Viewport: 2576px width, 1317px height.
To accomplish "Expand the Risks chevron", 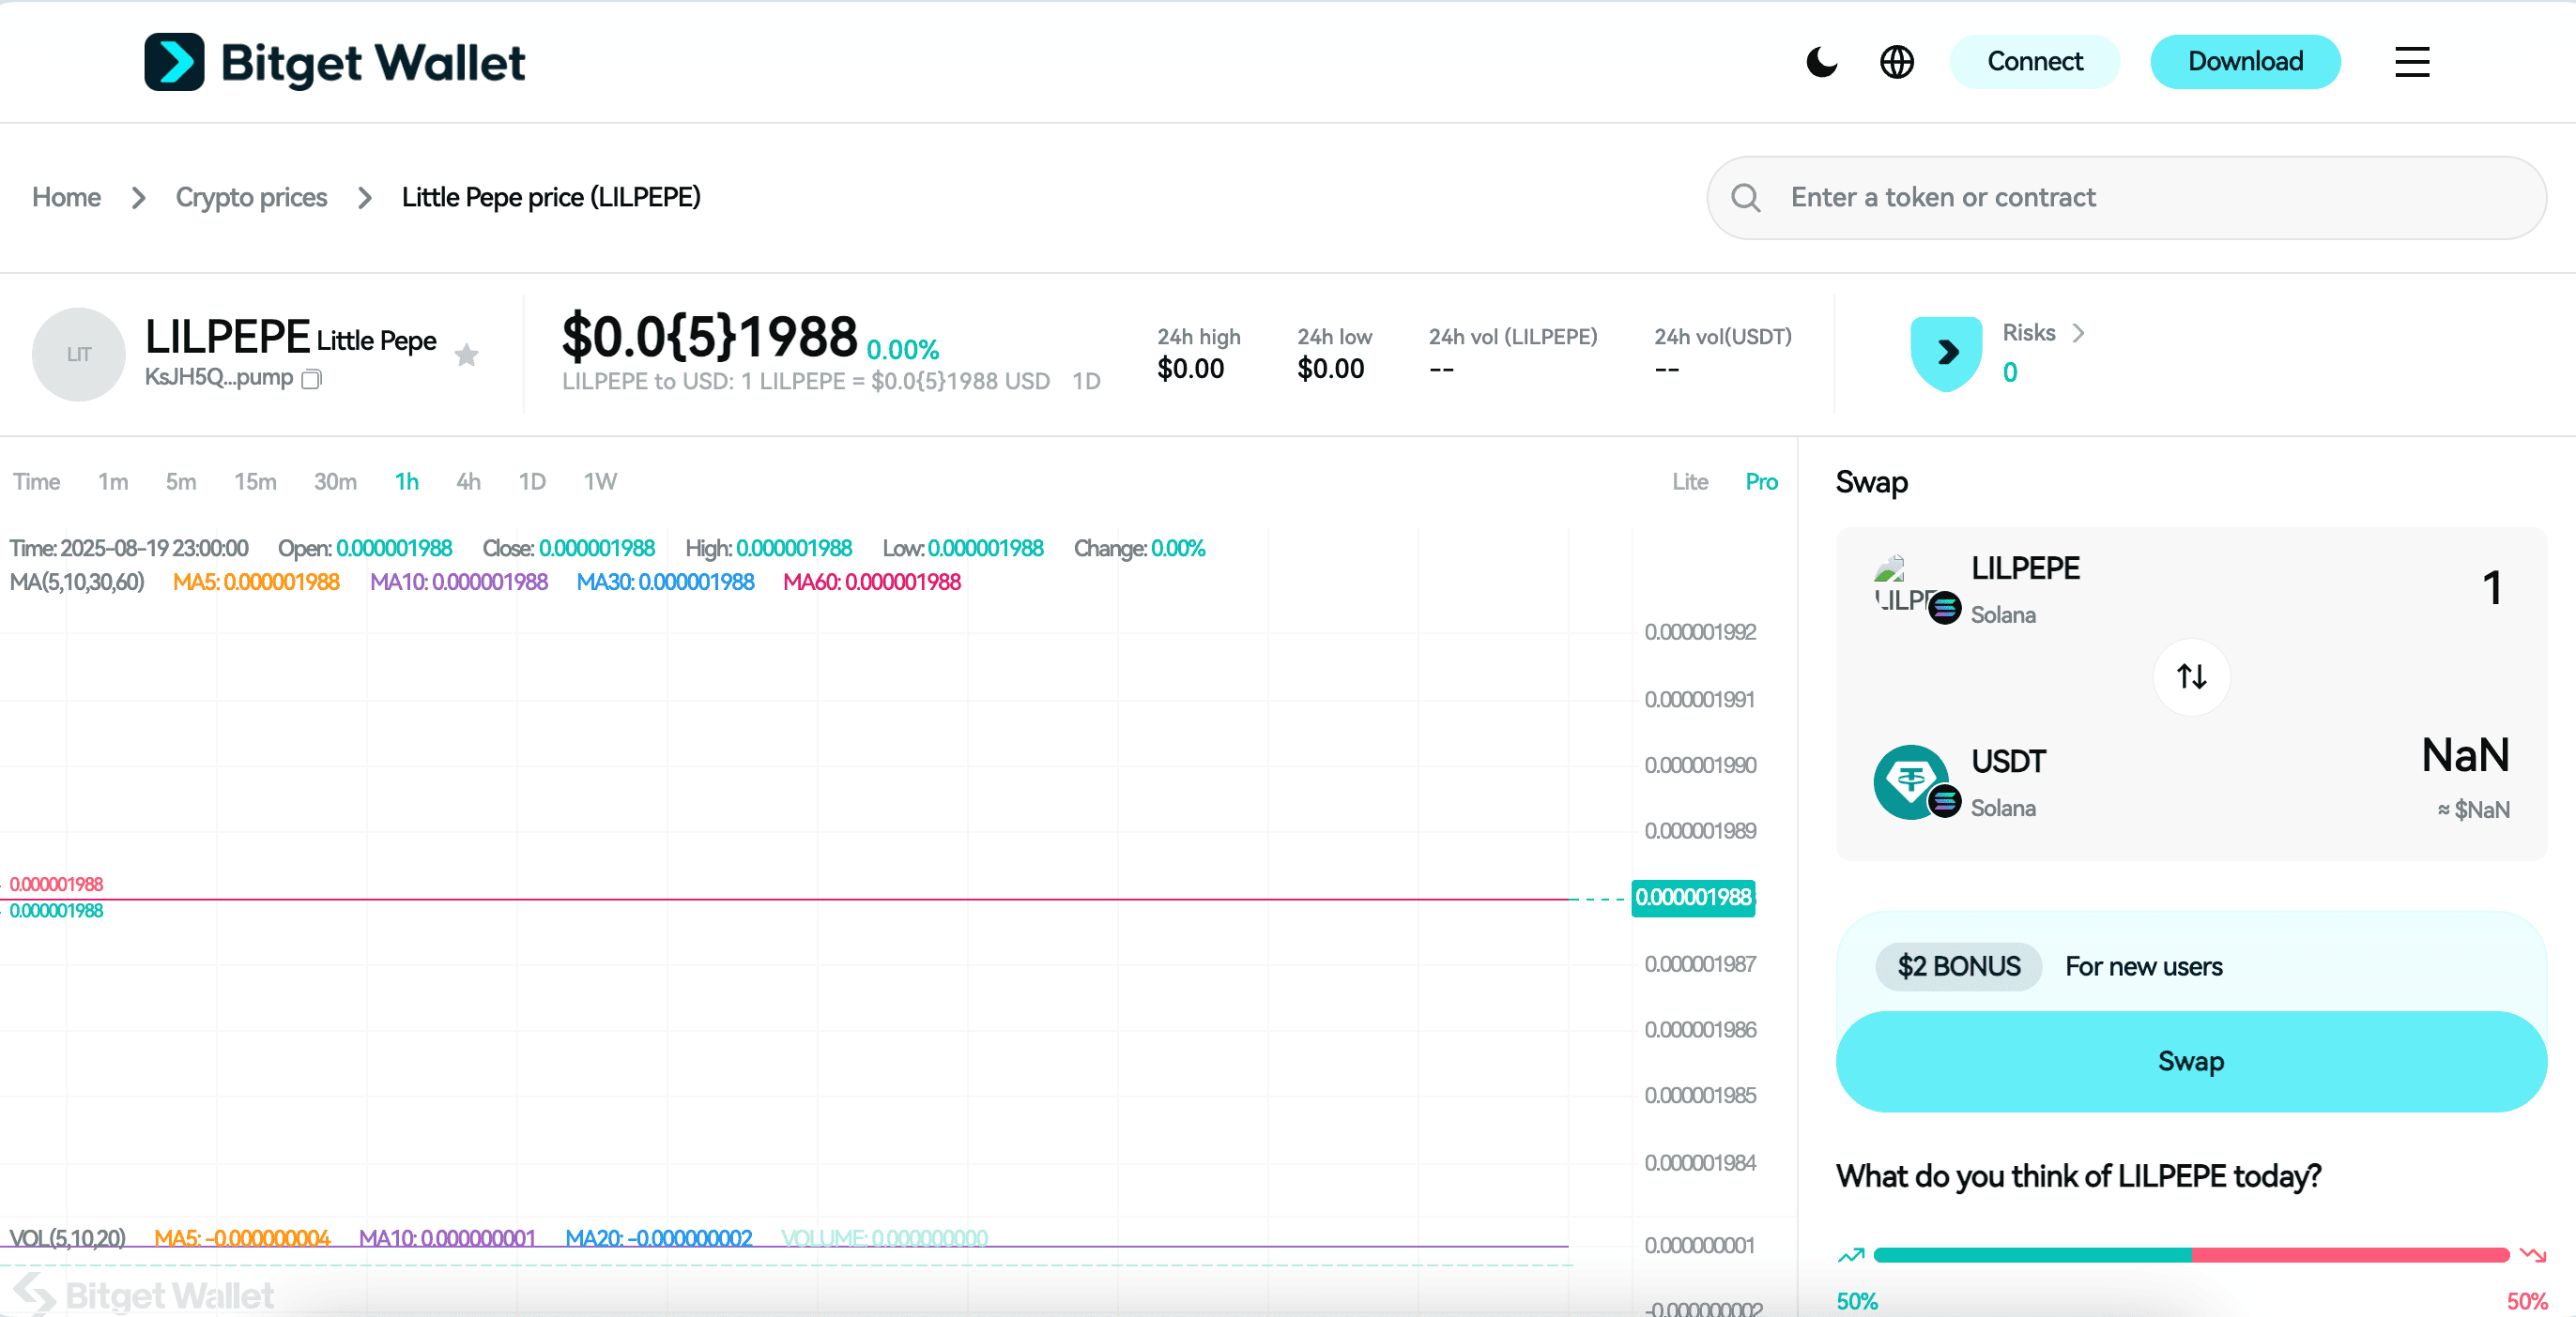I will 2079,333.
